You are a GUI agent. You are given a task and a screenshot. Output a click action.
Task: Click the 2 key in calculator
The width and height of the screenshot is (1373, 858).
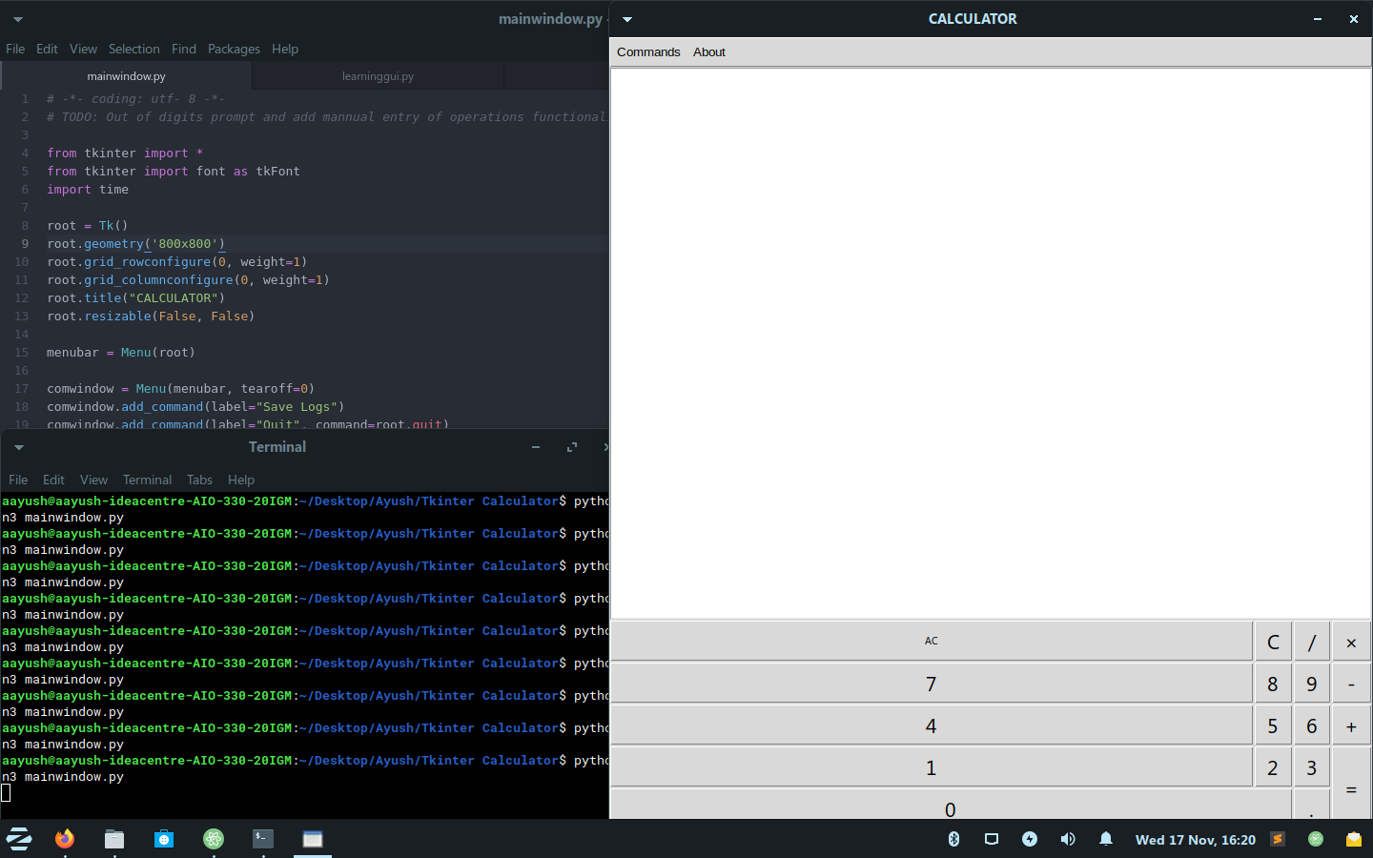(x=1273, y=767)
